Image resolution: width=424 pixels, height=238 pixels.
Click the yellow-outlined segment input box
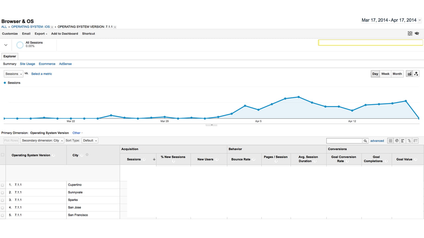coord(370,43)
